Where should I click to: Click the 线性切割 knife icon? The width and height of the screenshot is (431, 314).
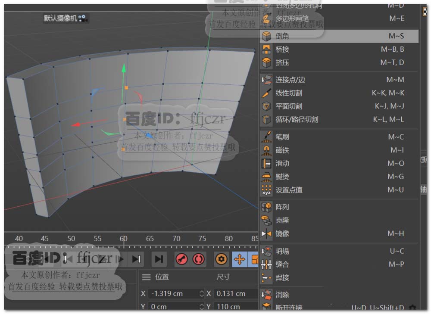(x=266, y=93)
